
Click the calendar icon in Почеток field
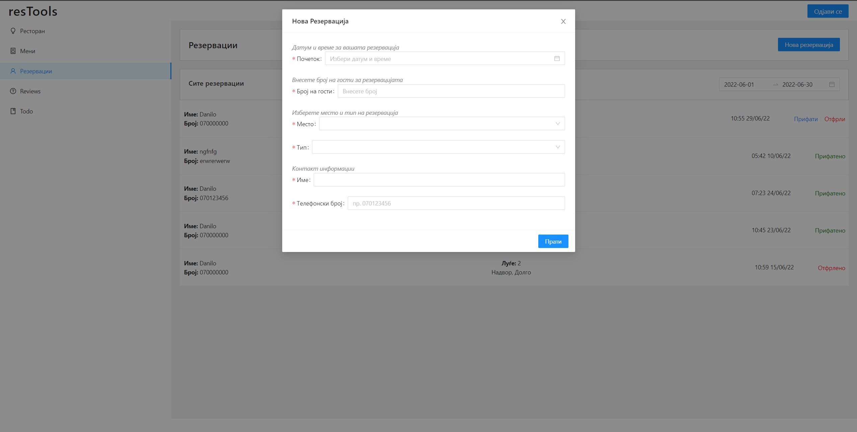pyautogui.click(x=557, y=59)
